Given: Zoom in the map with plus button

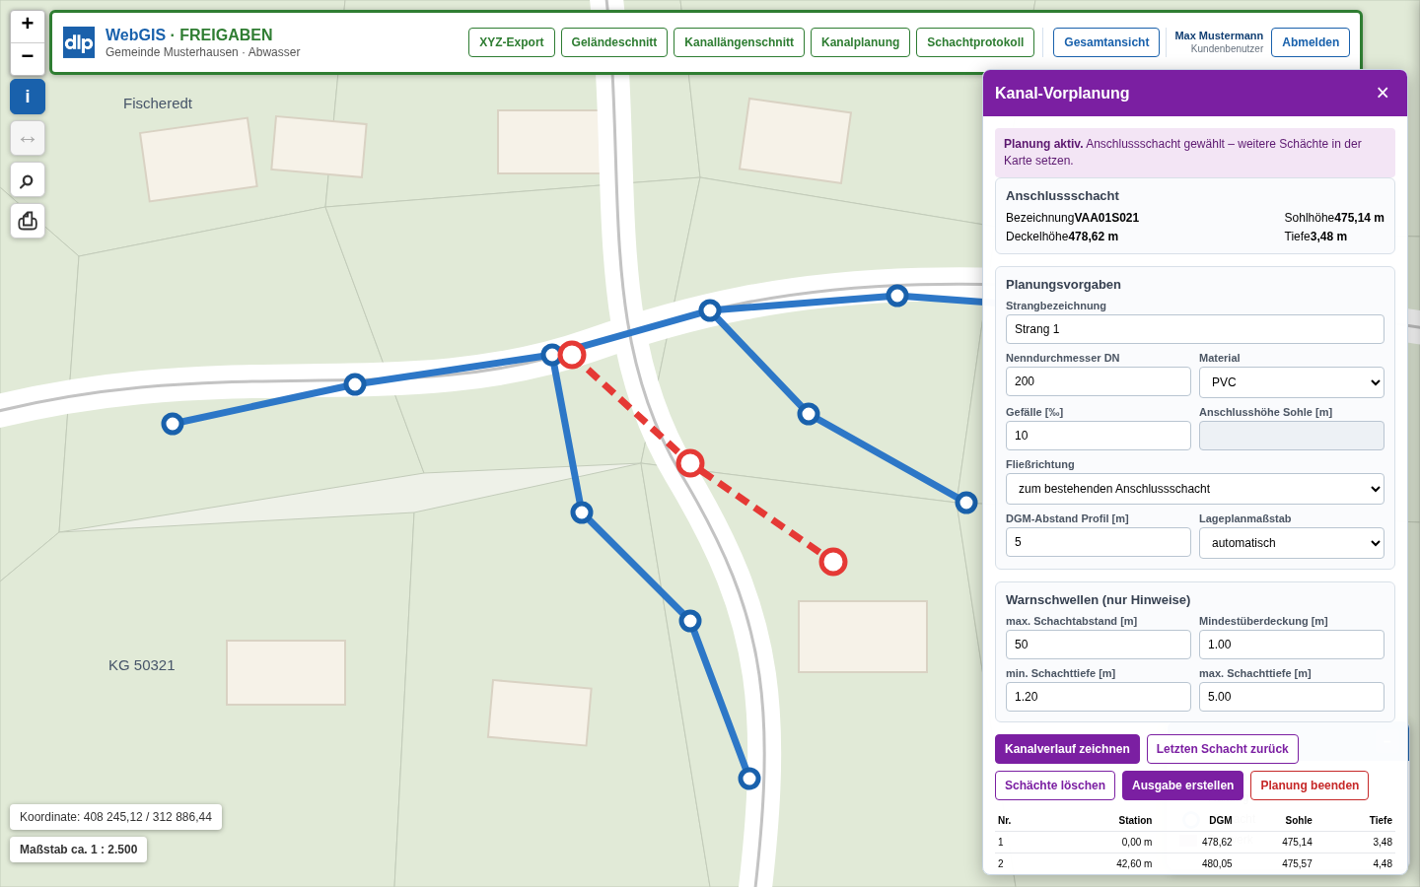Looking at the screenshot, I should click(28, 25).
